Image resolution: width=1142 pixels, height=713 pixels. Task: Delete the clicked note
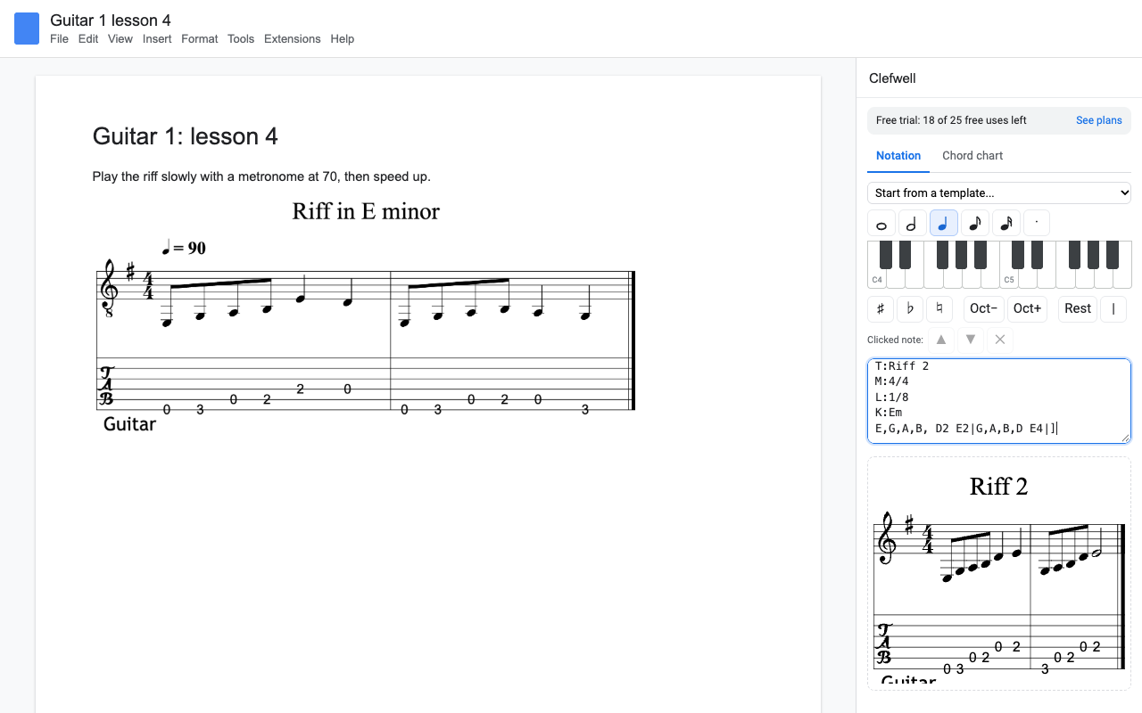coord(1000,340)
